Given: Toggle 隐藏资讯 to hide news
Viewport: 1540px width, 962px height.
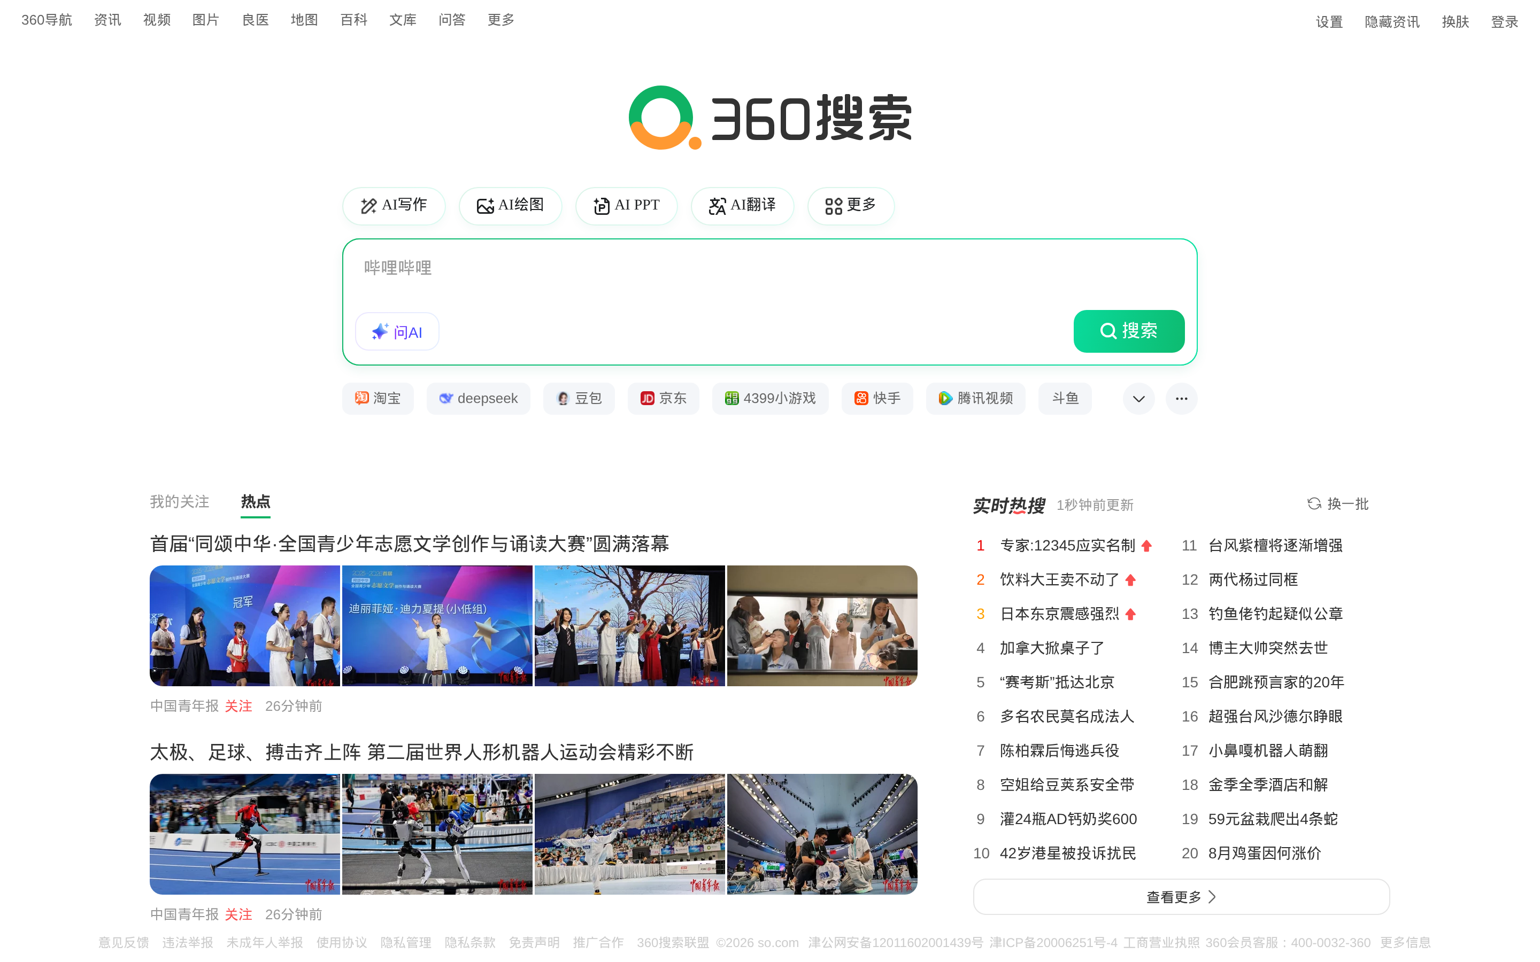Looking at the screenshot, I should (1392, 21).
